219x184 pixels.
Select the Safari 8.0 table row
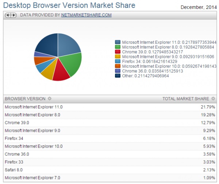pyautogui.click(x=110, y=170)
